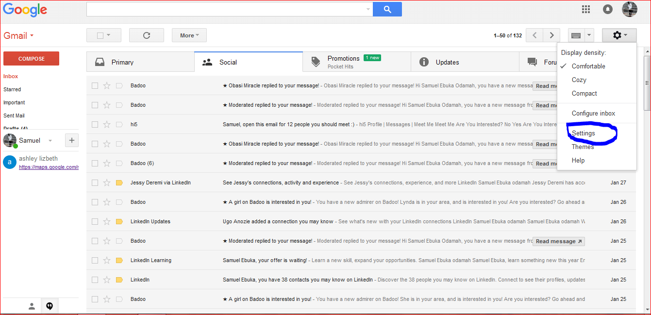Click the input tools keyboard icon
The image size is (651, 315).
pos(576,35)
